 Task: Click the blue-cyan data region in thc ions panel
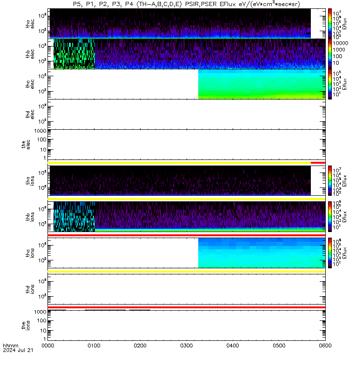coord(262,253)
